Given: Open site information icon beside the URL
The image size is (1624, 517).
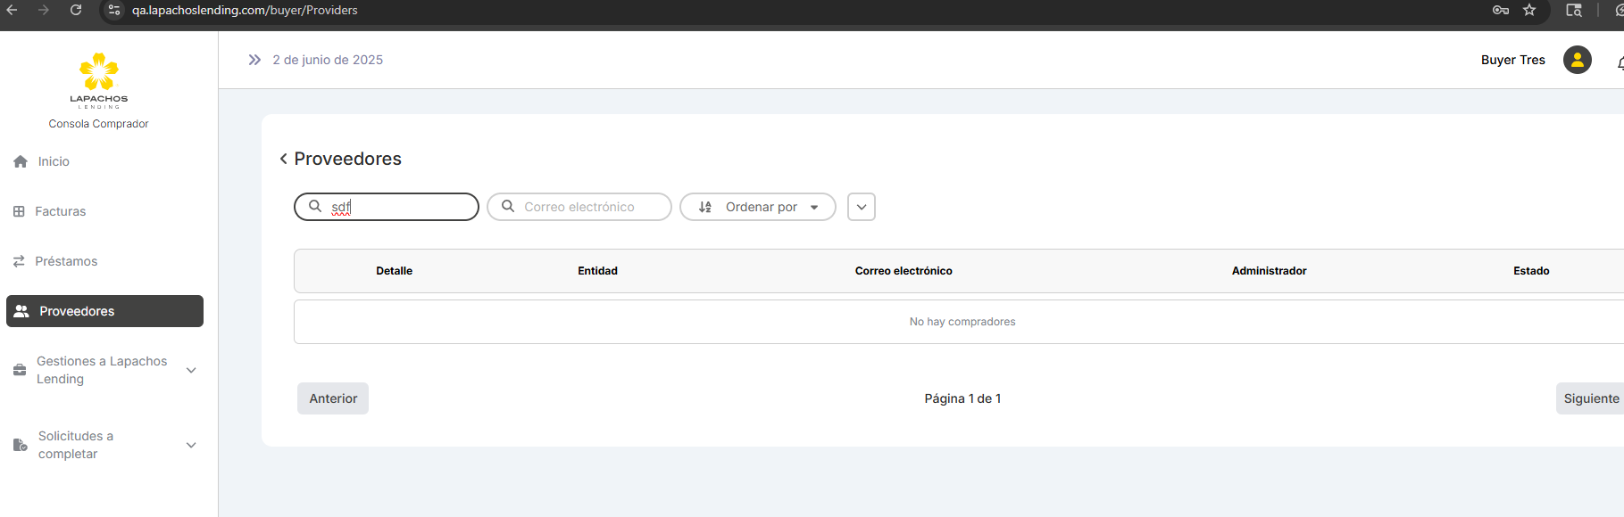Looking at the screenshot, I should 114,10.
